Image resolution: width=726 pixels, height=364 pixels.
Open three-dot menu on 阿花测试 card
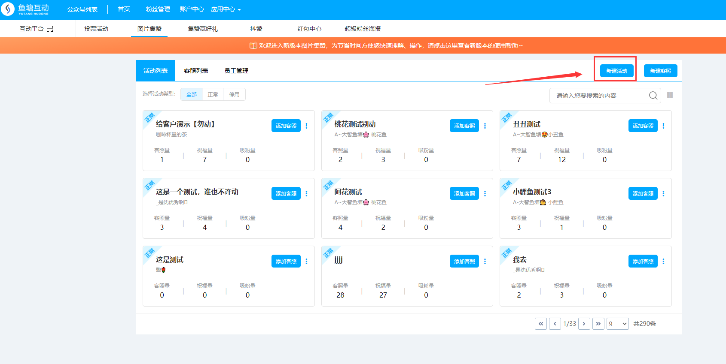tap(485, 194)
